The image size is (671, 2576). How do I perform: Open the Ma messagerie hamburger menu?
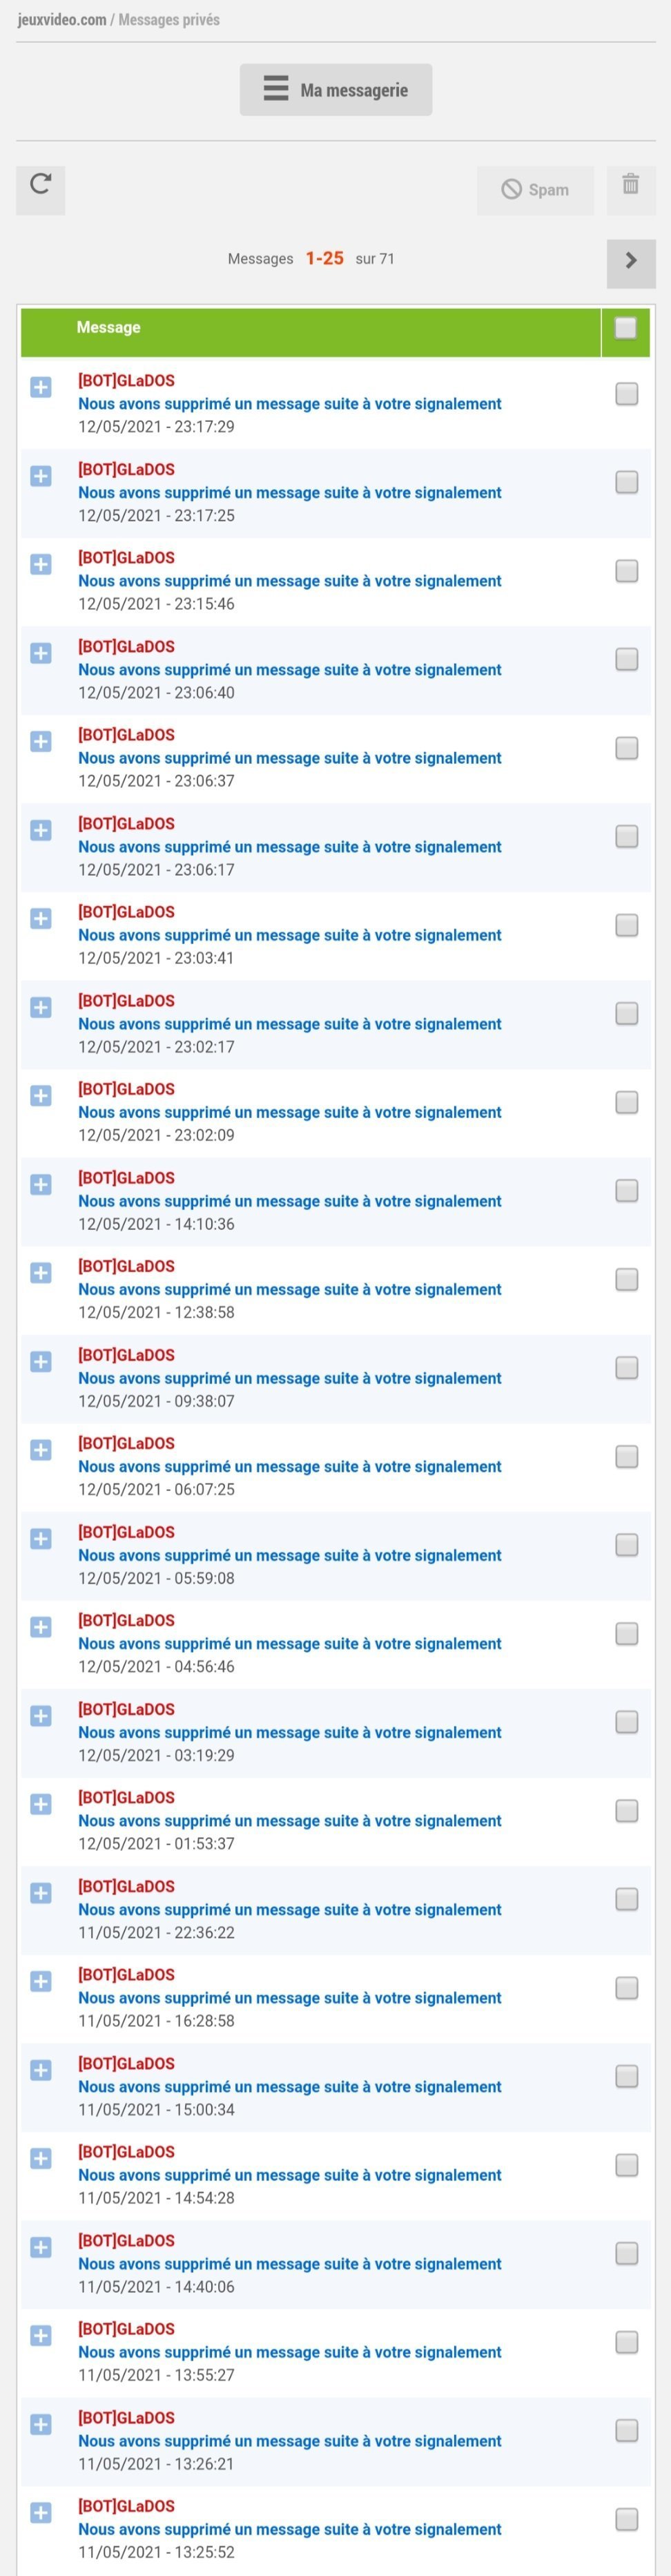click(336, 90)
